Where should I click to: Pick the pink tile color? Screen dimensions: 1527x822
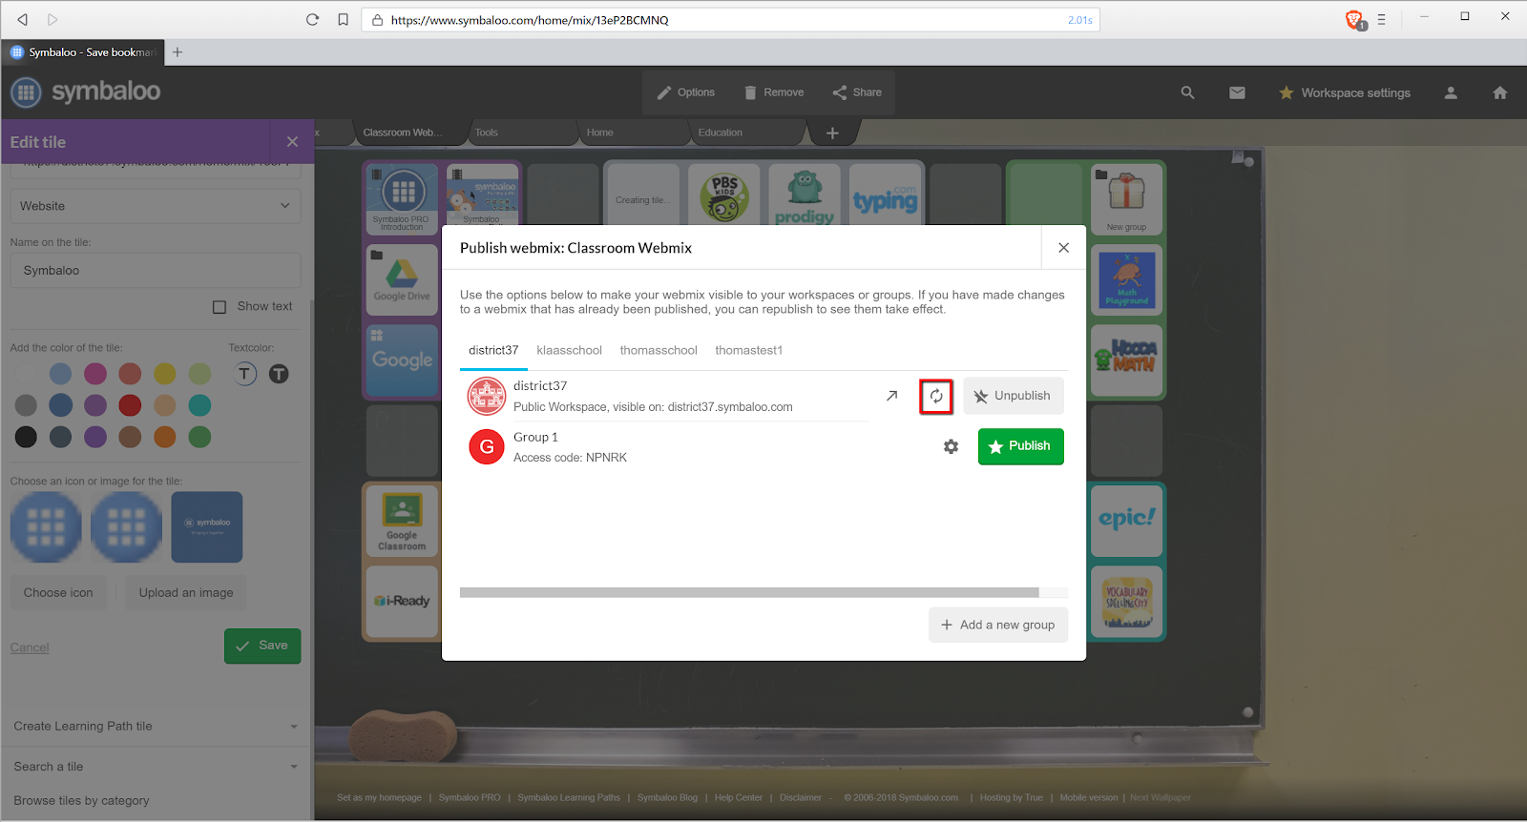tap(95, 373)
